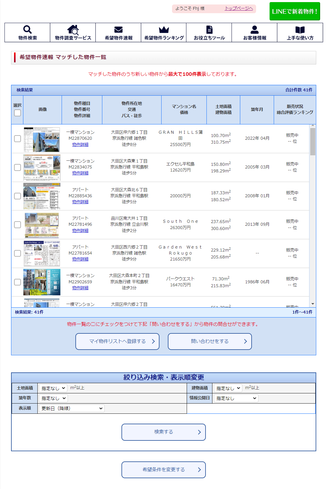Toggle the select-all checkbox under 選択
This screenshot has height=489, width=327.
18,113
